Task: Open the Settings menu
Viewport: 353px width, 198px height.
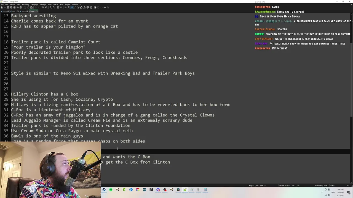Action: [43, 4]
